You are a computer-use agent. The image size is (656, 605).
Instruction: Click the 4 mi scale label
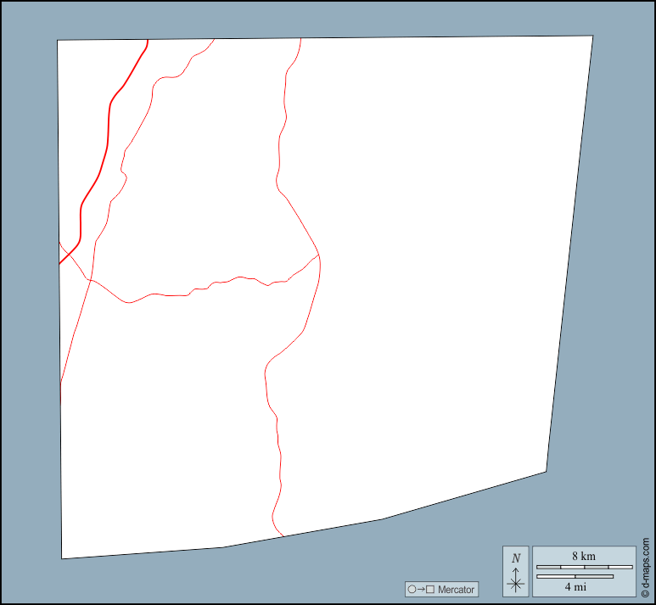[575, 586]
